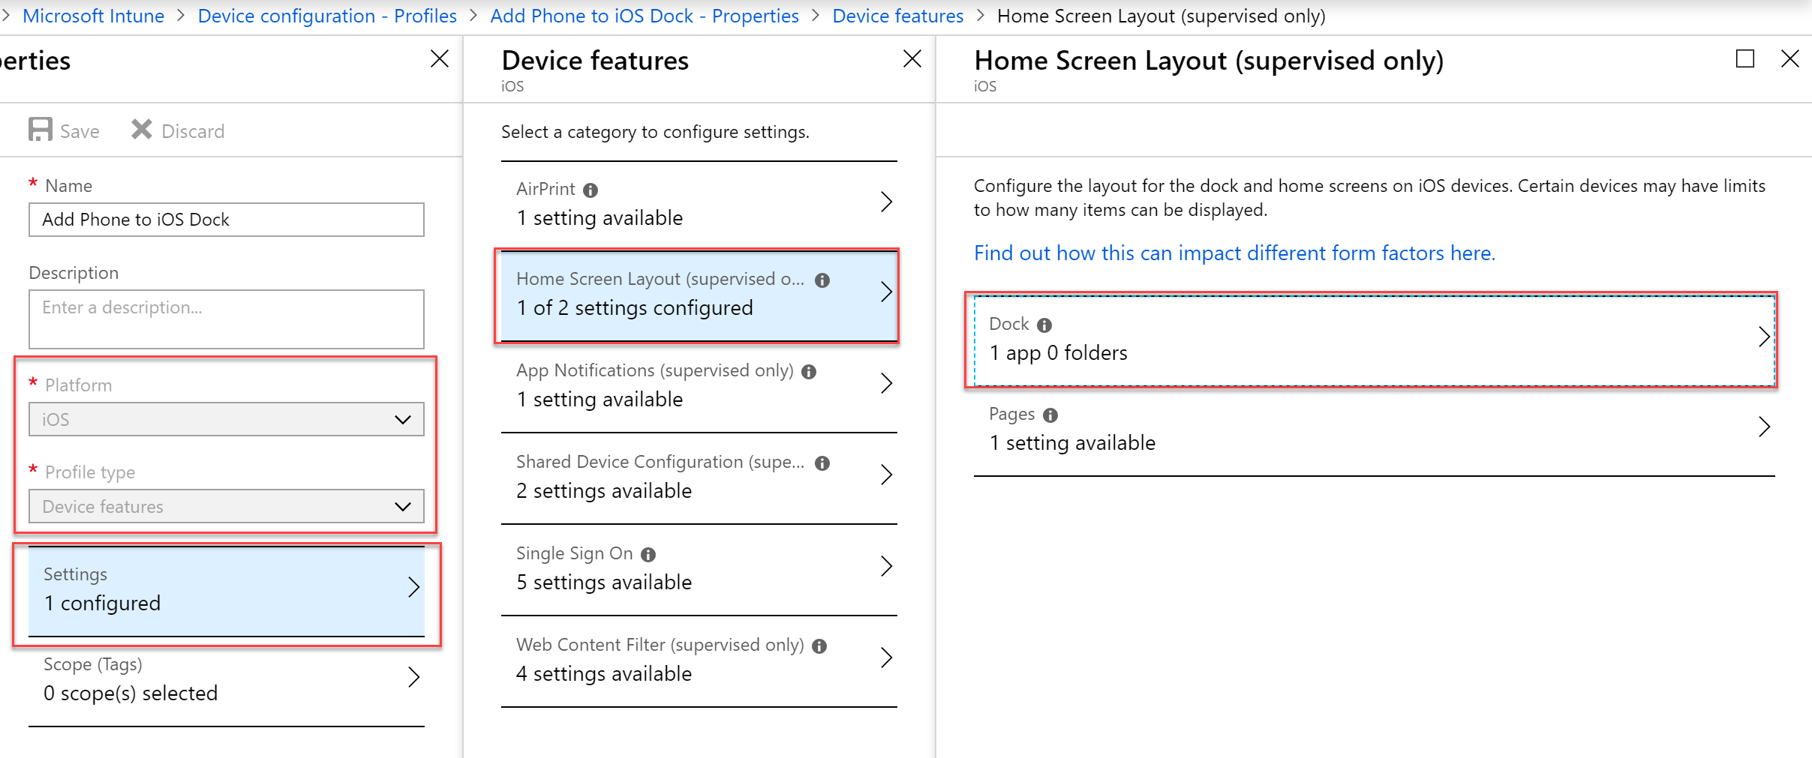
Task: Open the Platform iOS dropdown
Action: click(x=227, y=419)
